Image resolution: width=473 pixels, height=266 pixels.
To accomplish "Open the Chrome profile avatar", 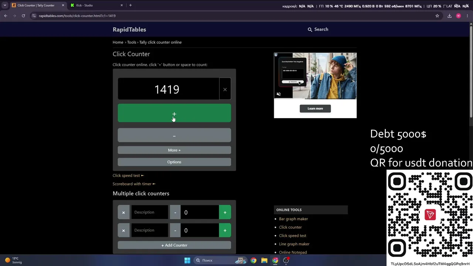I will 459,16.
